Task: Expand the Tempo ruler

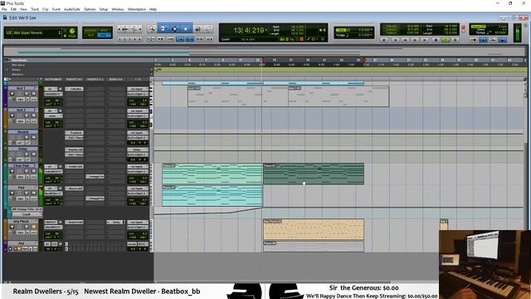Action: 7,70
